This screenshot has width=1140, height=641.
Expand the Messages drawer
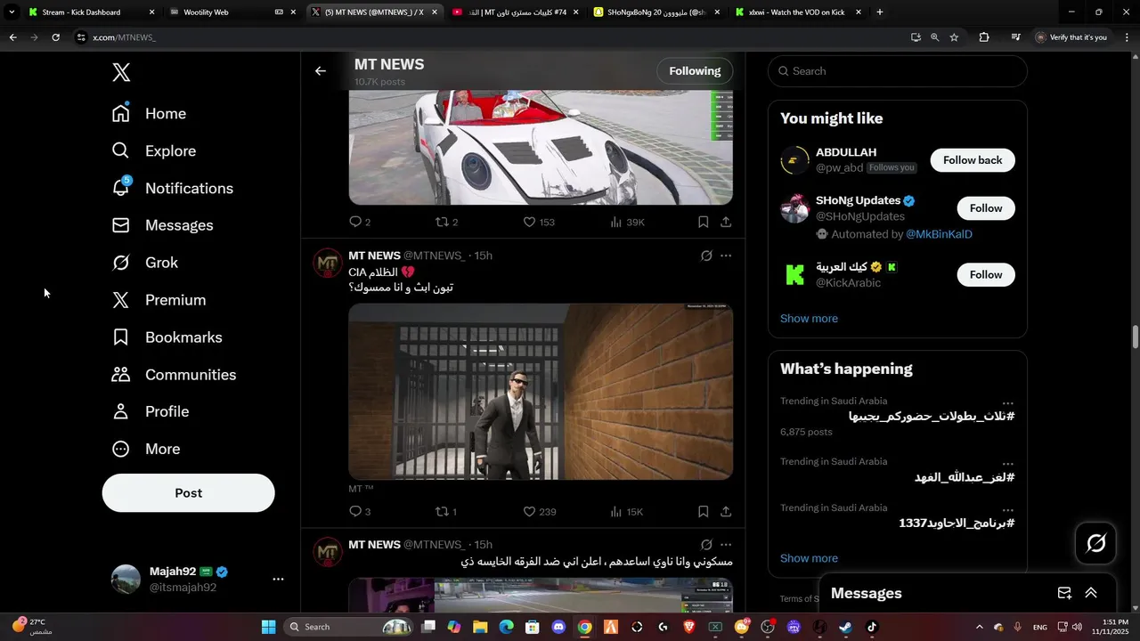tap(1091, 593)
